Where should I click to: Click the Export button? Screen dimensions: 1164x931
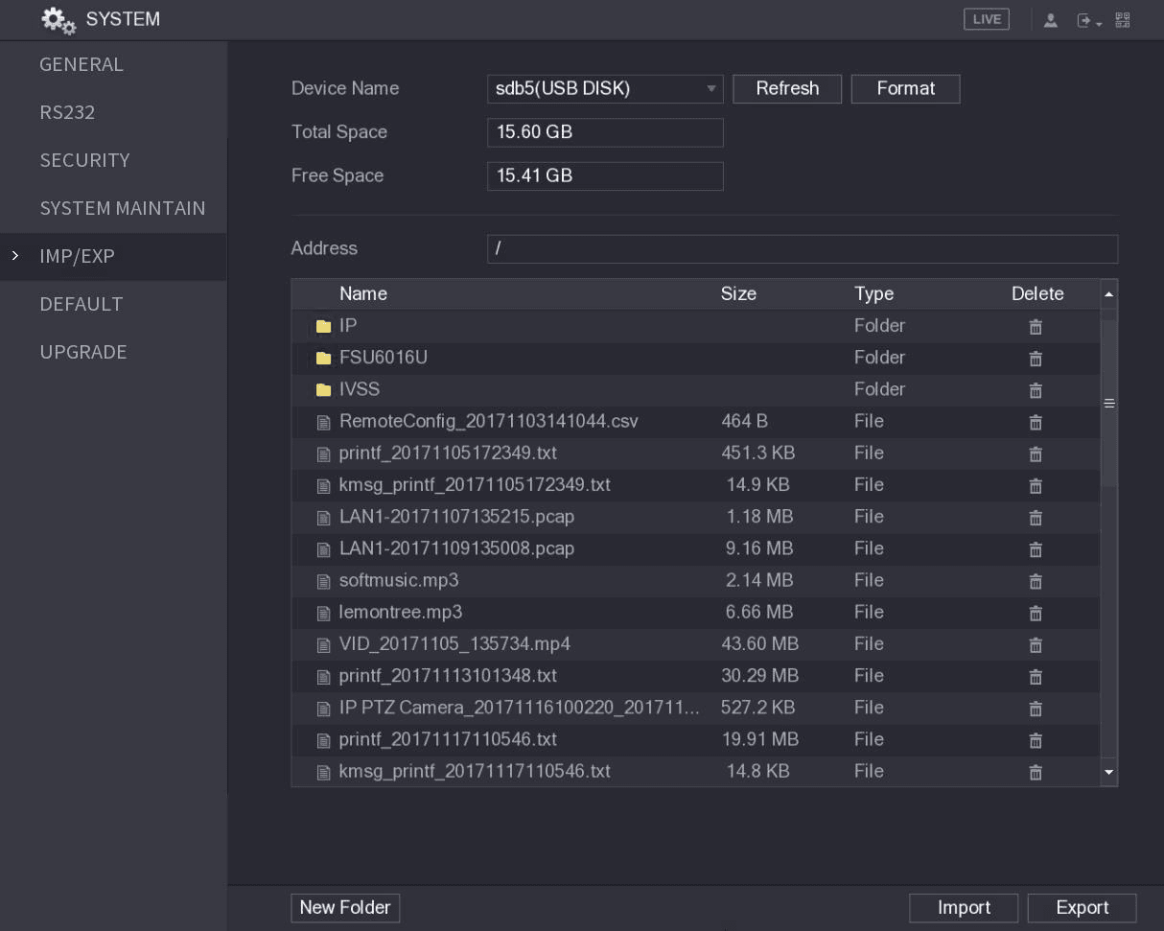point(1083,908)
